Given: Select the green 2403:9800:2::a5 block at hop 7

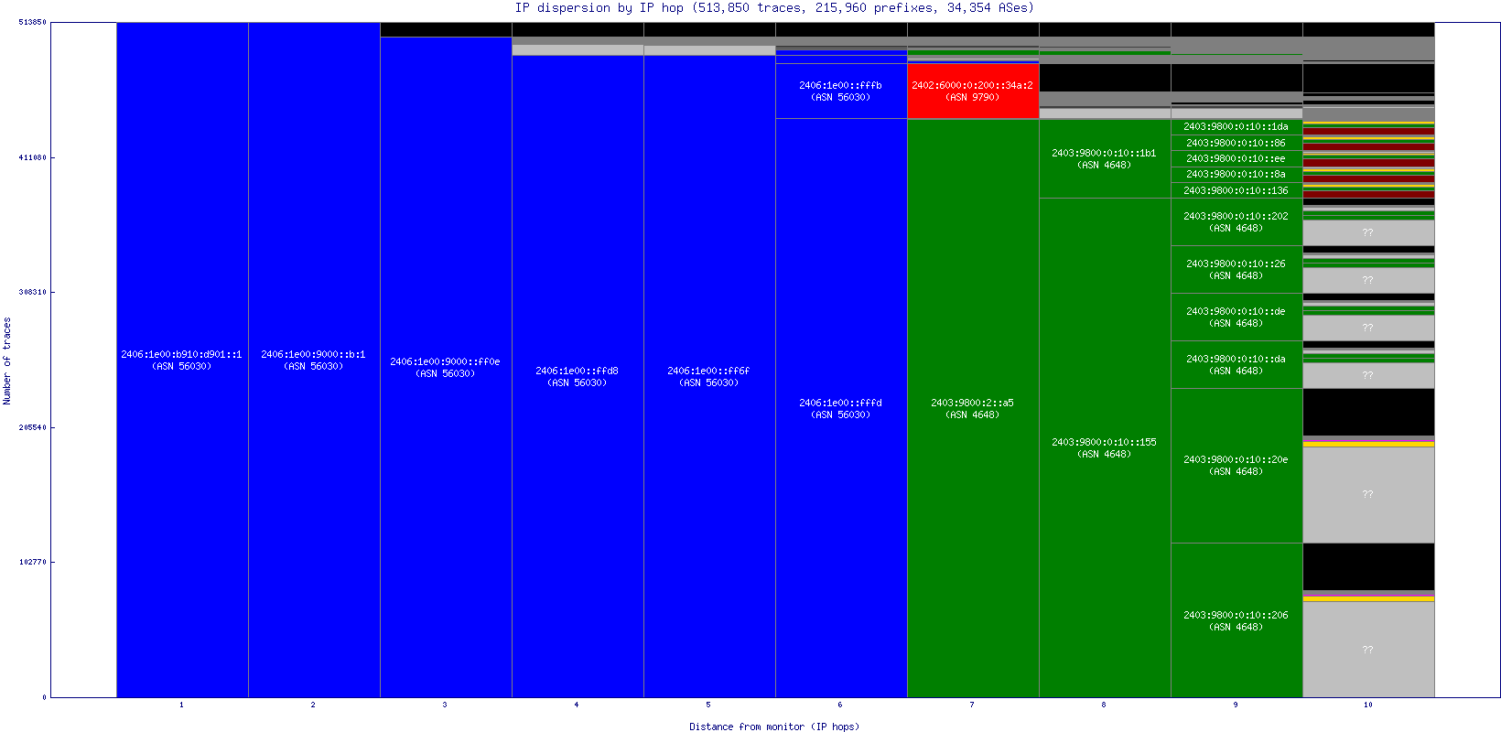Looking at the screenshot, I should point(973,408).
